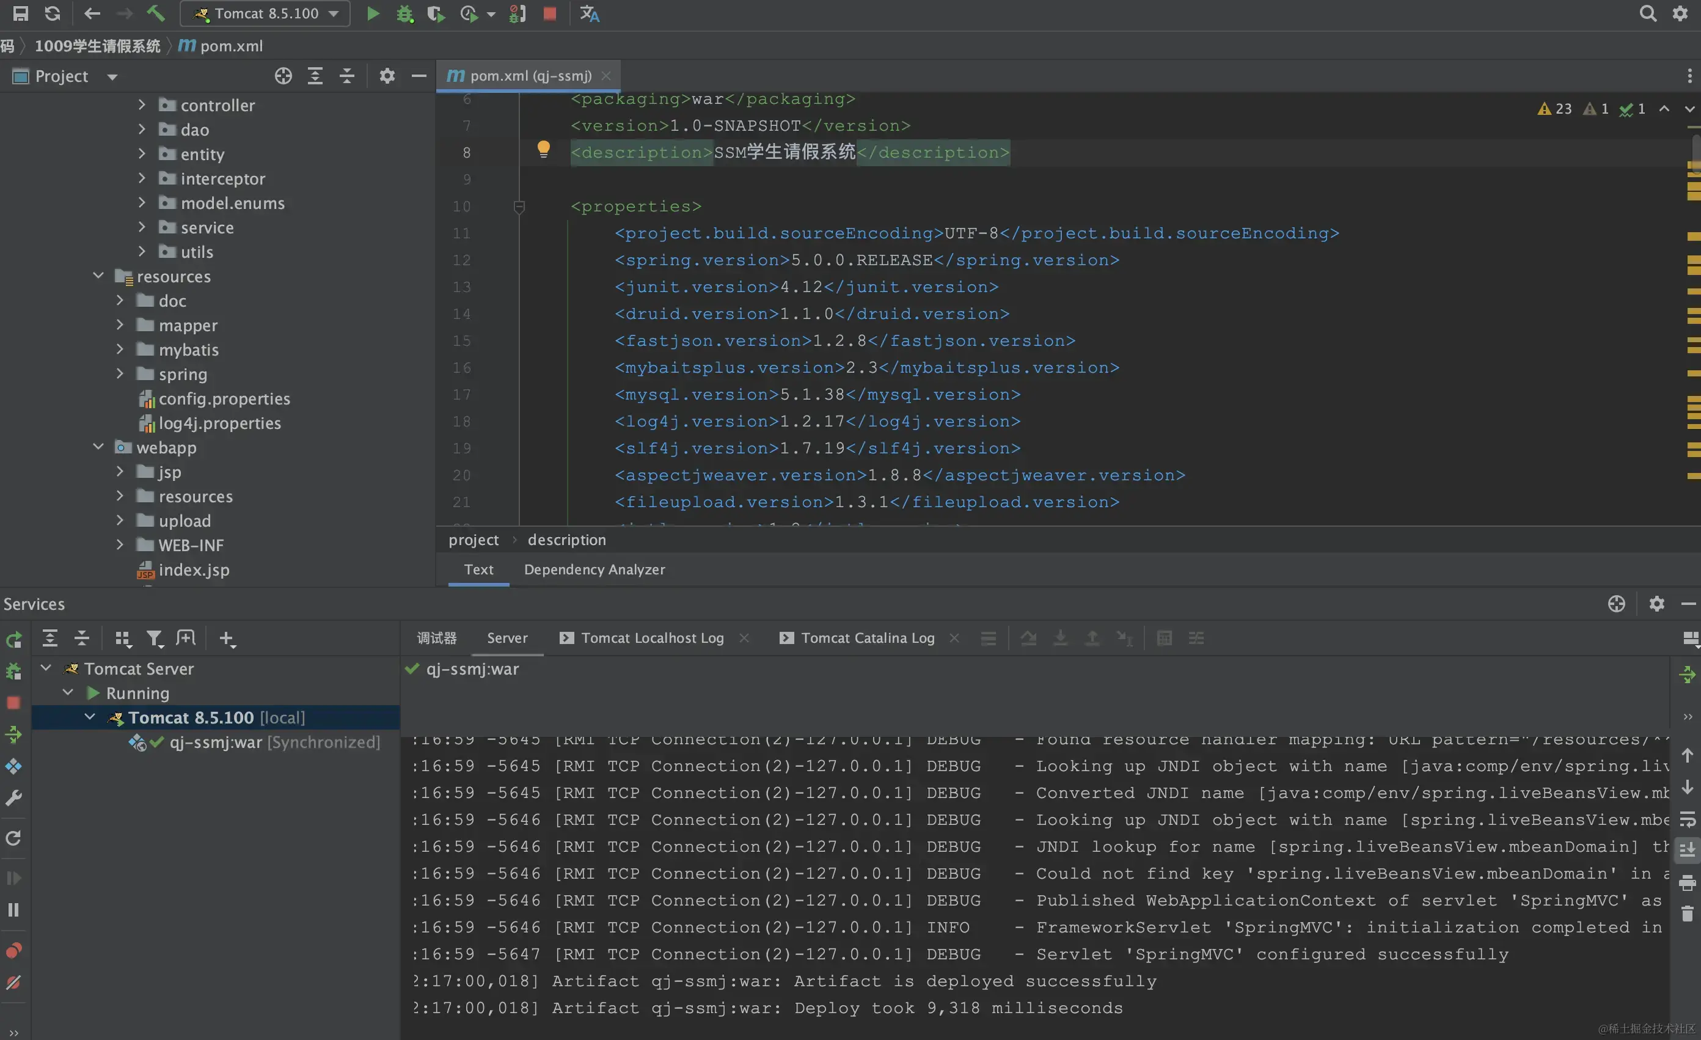Switch to the 调试器 tab
This screenshot has width=1701, height=1040.
click(436, 638)
